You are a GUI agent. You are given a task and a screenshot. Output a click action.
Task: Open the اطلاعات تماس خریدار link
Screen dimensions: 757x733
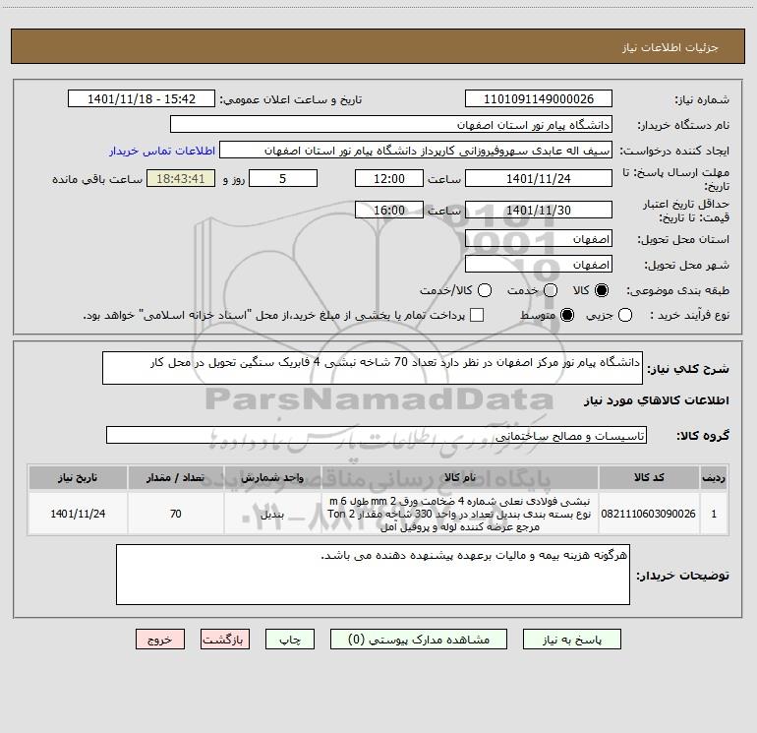click(x=162, y=151)
